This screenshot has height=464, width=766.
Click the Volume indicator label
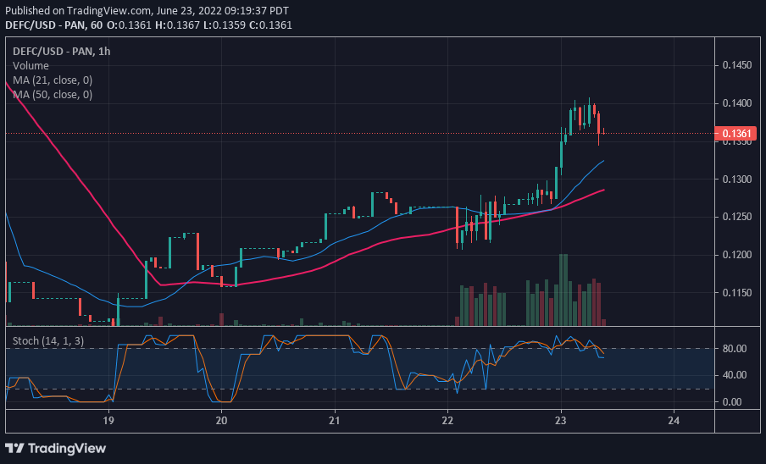pos(31,65)
